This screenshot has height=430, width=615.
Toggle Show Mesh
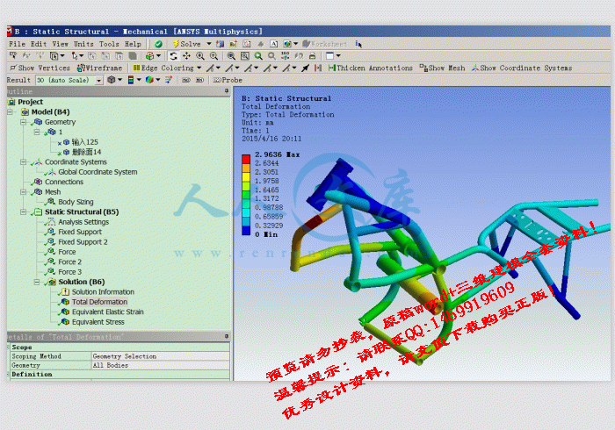(x=442, y=68)
